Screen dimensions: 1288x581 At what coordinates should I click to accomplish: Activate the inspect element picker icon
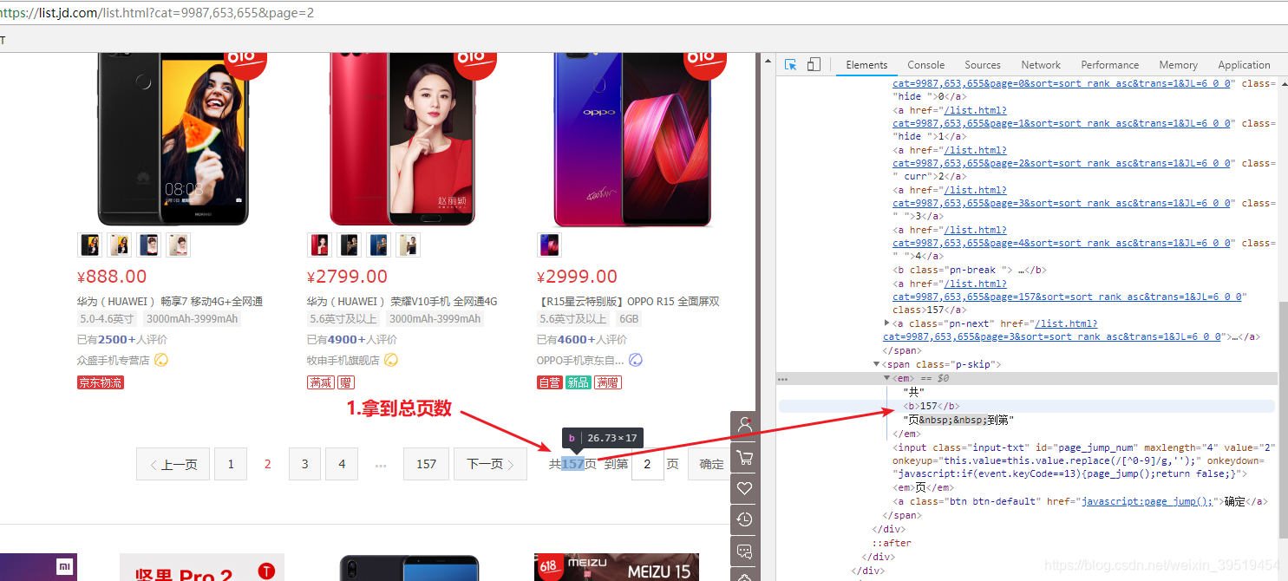click(791, 64)
